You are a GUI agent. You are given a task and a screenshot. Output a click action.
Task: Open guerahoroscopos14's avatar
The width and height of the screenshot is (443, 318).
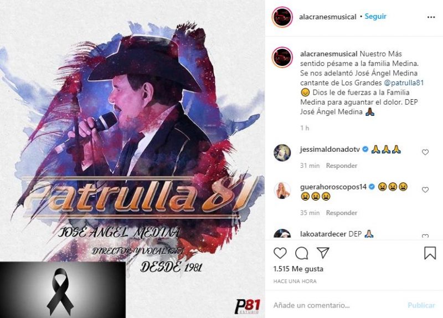[x=282, y=190]
